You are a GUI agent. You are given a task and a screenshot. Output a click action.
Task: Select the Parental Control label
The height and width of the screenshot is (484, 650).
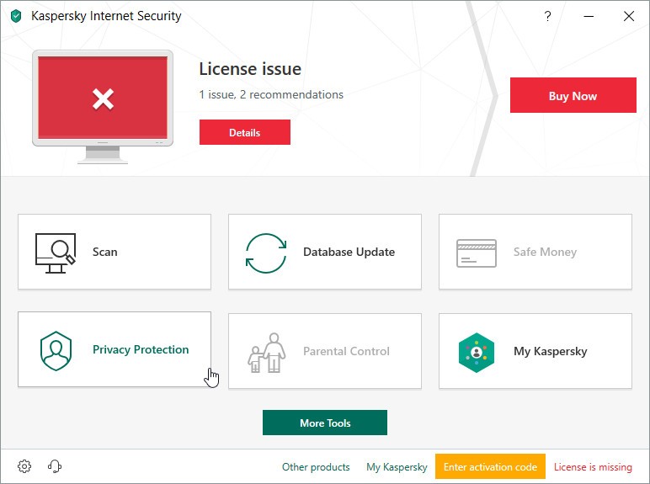(346, 351)
